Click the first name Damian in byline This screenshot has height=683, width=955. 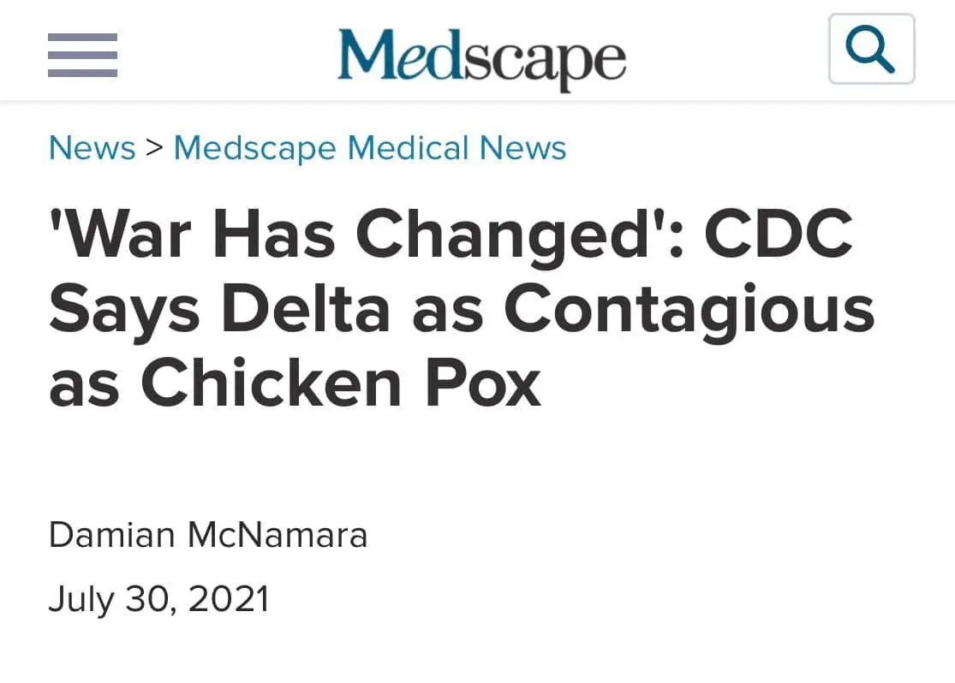[x=111, y=535]
